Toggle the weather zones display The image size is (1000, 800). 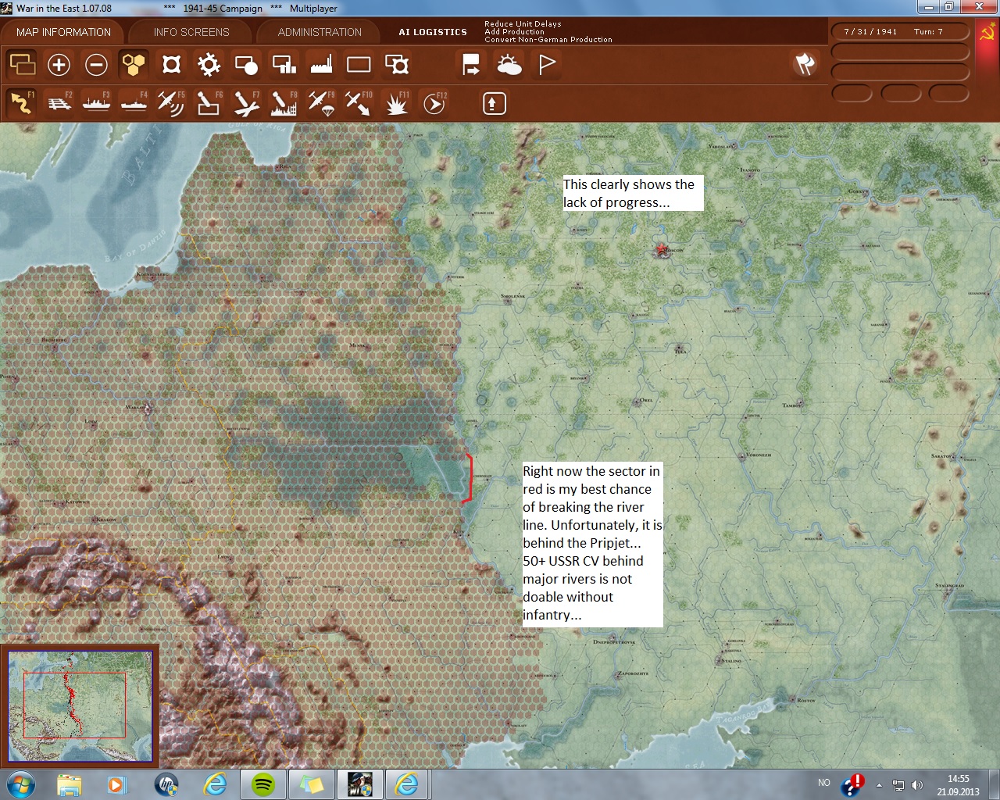click(x=509, y=65)
